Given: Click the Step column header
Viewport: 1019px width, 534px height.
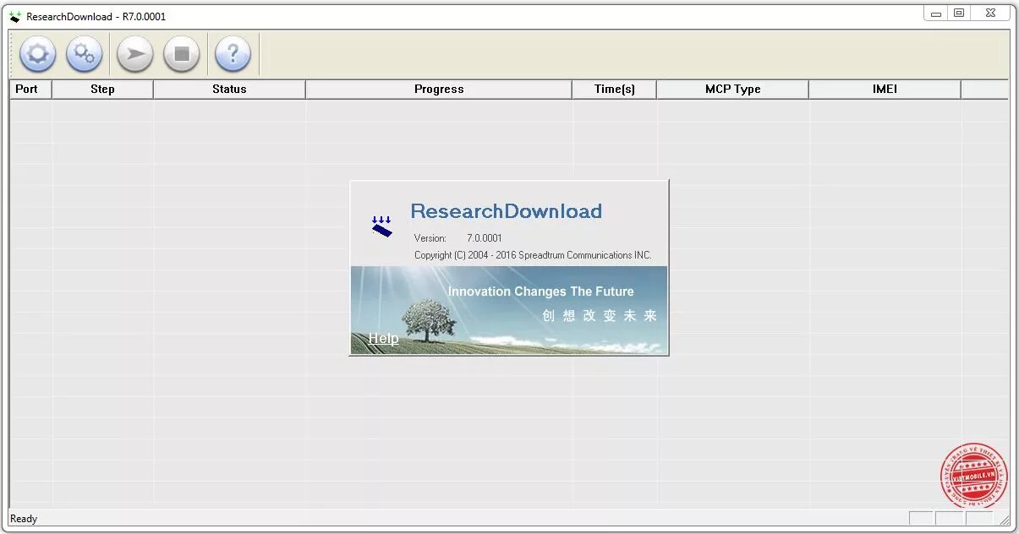Looking at the screenshot, I should point(102,89).
